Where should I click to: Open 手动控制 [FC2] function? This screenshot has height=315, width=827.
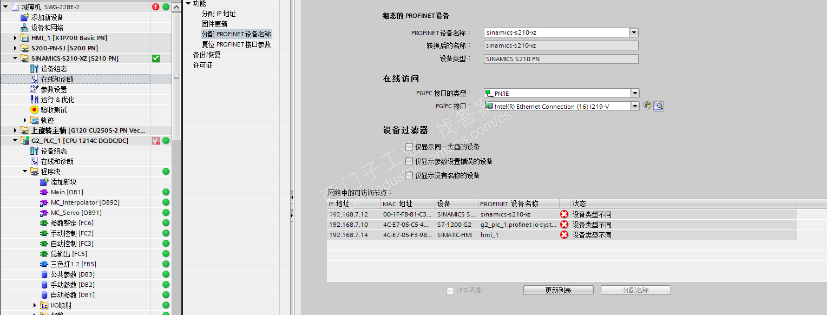pyautogui.click(x=72, y=233)
